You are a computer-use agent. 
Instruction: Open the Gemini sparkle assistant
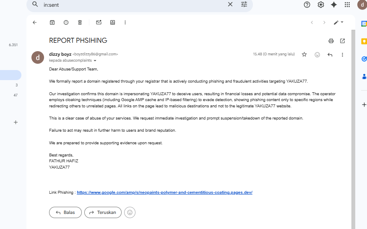pyautogui.click(x=334, y=5)
